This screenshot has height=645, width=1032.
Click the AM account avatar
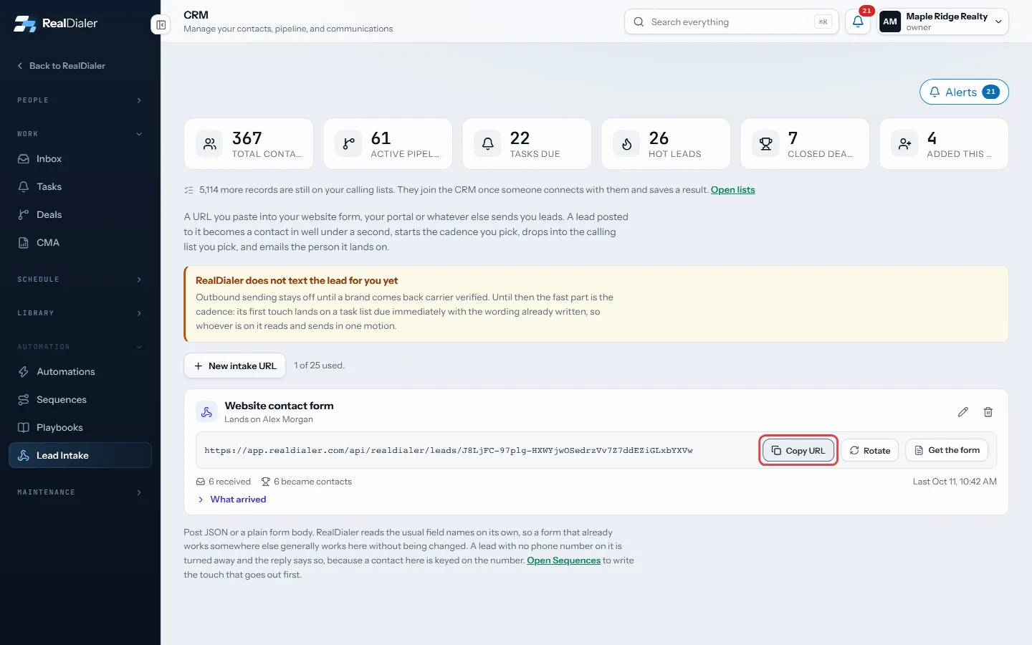(890, 21)
